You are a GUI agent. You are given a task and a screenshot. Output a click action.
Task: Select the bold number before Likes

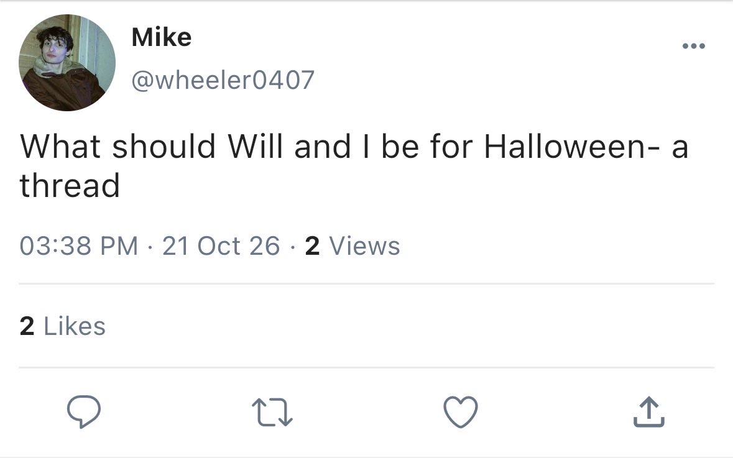[27, 326]
